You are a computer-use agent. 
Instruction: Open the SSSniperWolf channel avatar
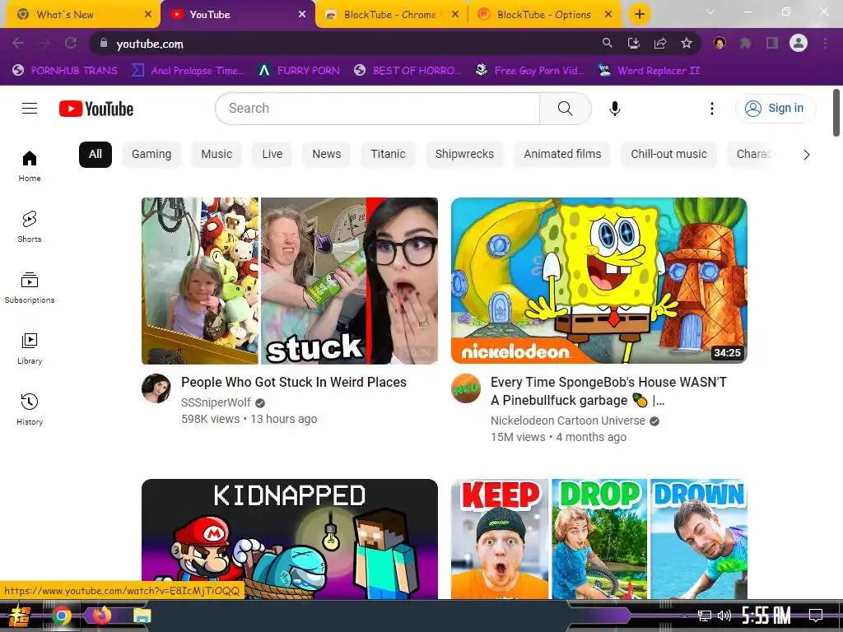pos(156,388)
